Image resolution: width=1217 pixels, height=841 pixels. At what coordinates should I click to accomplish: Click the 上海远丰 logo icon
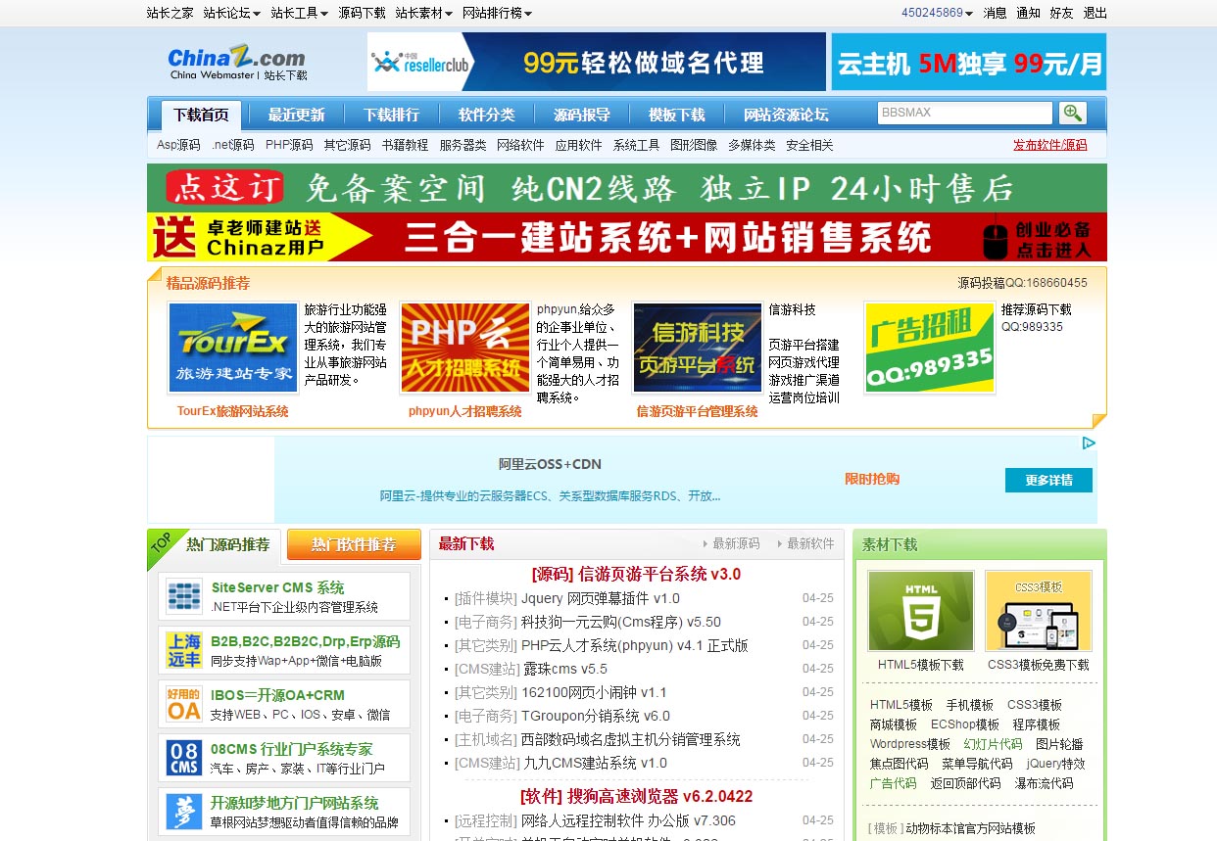[x=184, y=650]
